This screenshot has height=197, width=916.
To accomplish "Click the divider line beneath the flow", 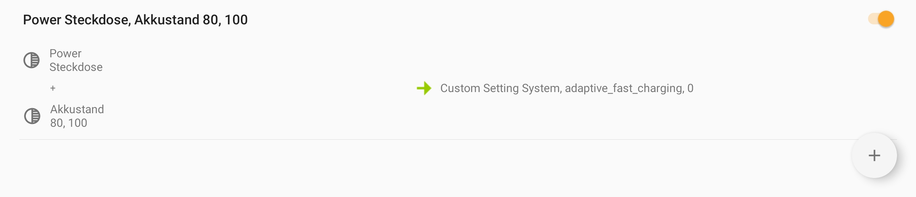I will tap(458, 139).
